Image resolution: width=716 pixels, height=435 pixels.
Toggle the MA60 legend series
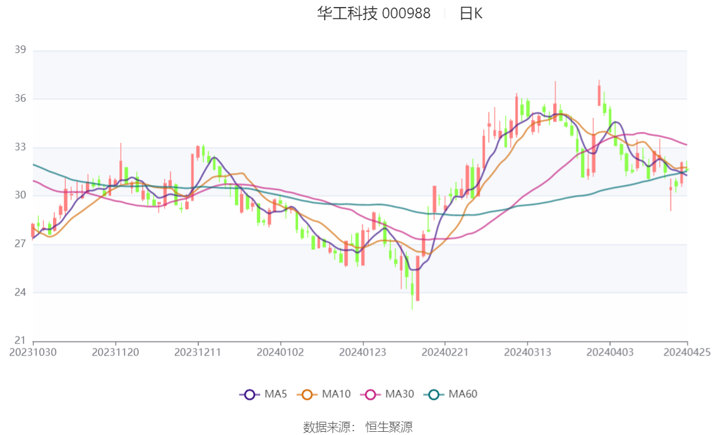[x=451, y=394]
